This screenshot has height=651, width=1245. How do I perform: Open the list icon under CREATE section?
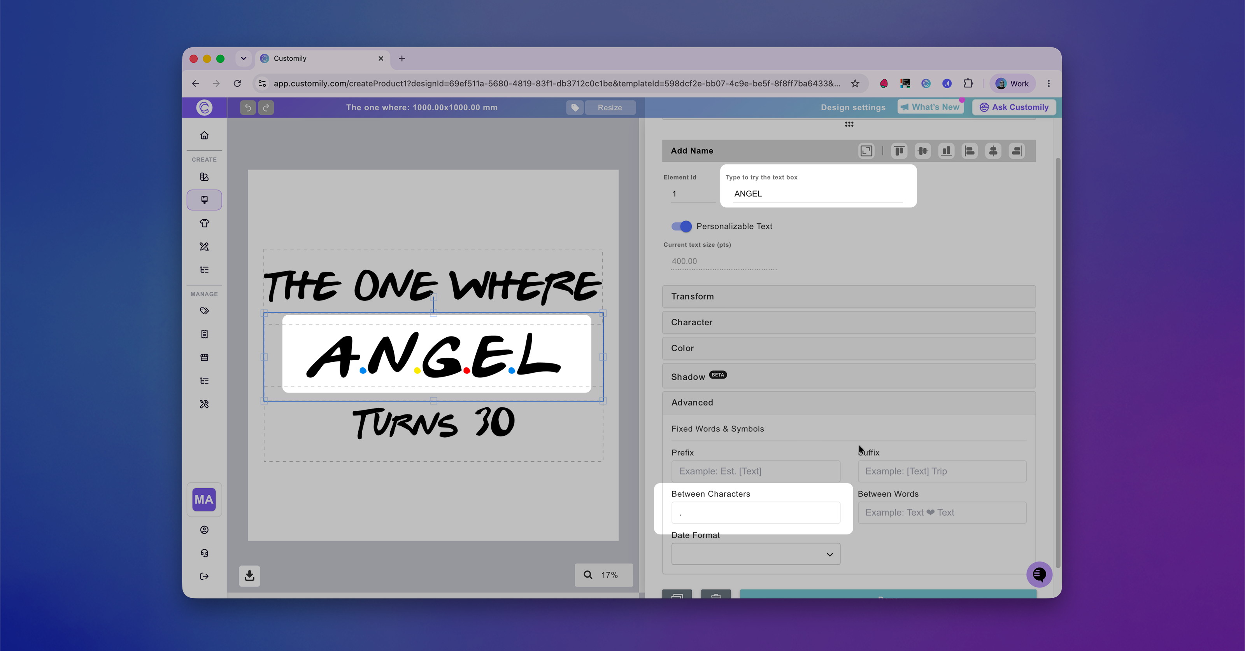coord(204,269)
